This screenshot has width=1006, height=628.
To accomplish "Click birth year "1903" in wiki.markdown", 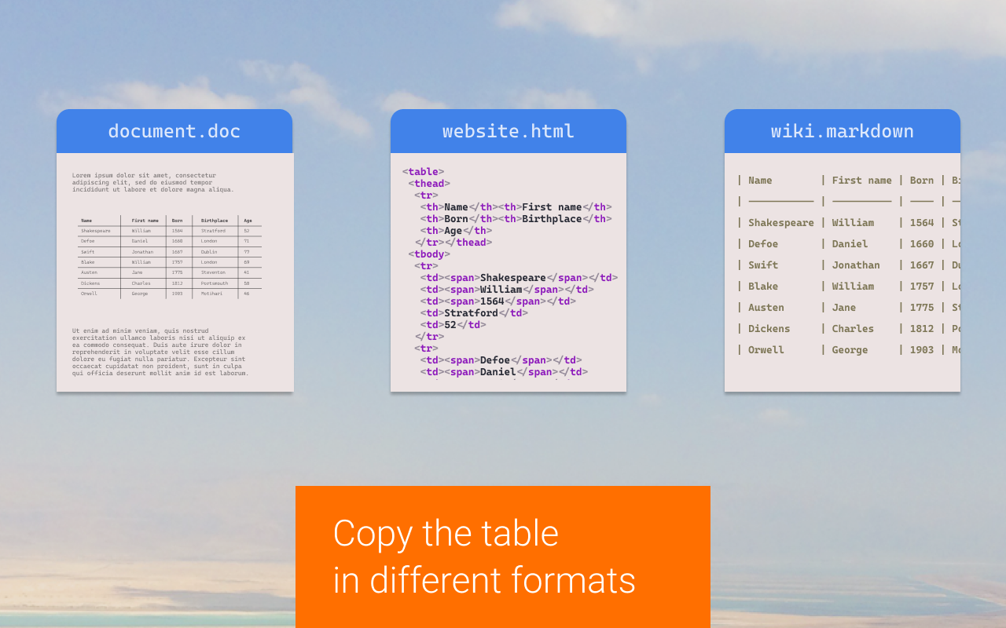I will point(922,350).
